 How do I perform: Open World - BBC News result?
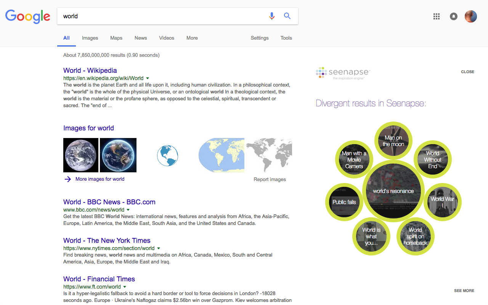(x=109, y=202)
